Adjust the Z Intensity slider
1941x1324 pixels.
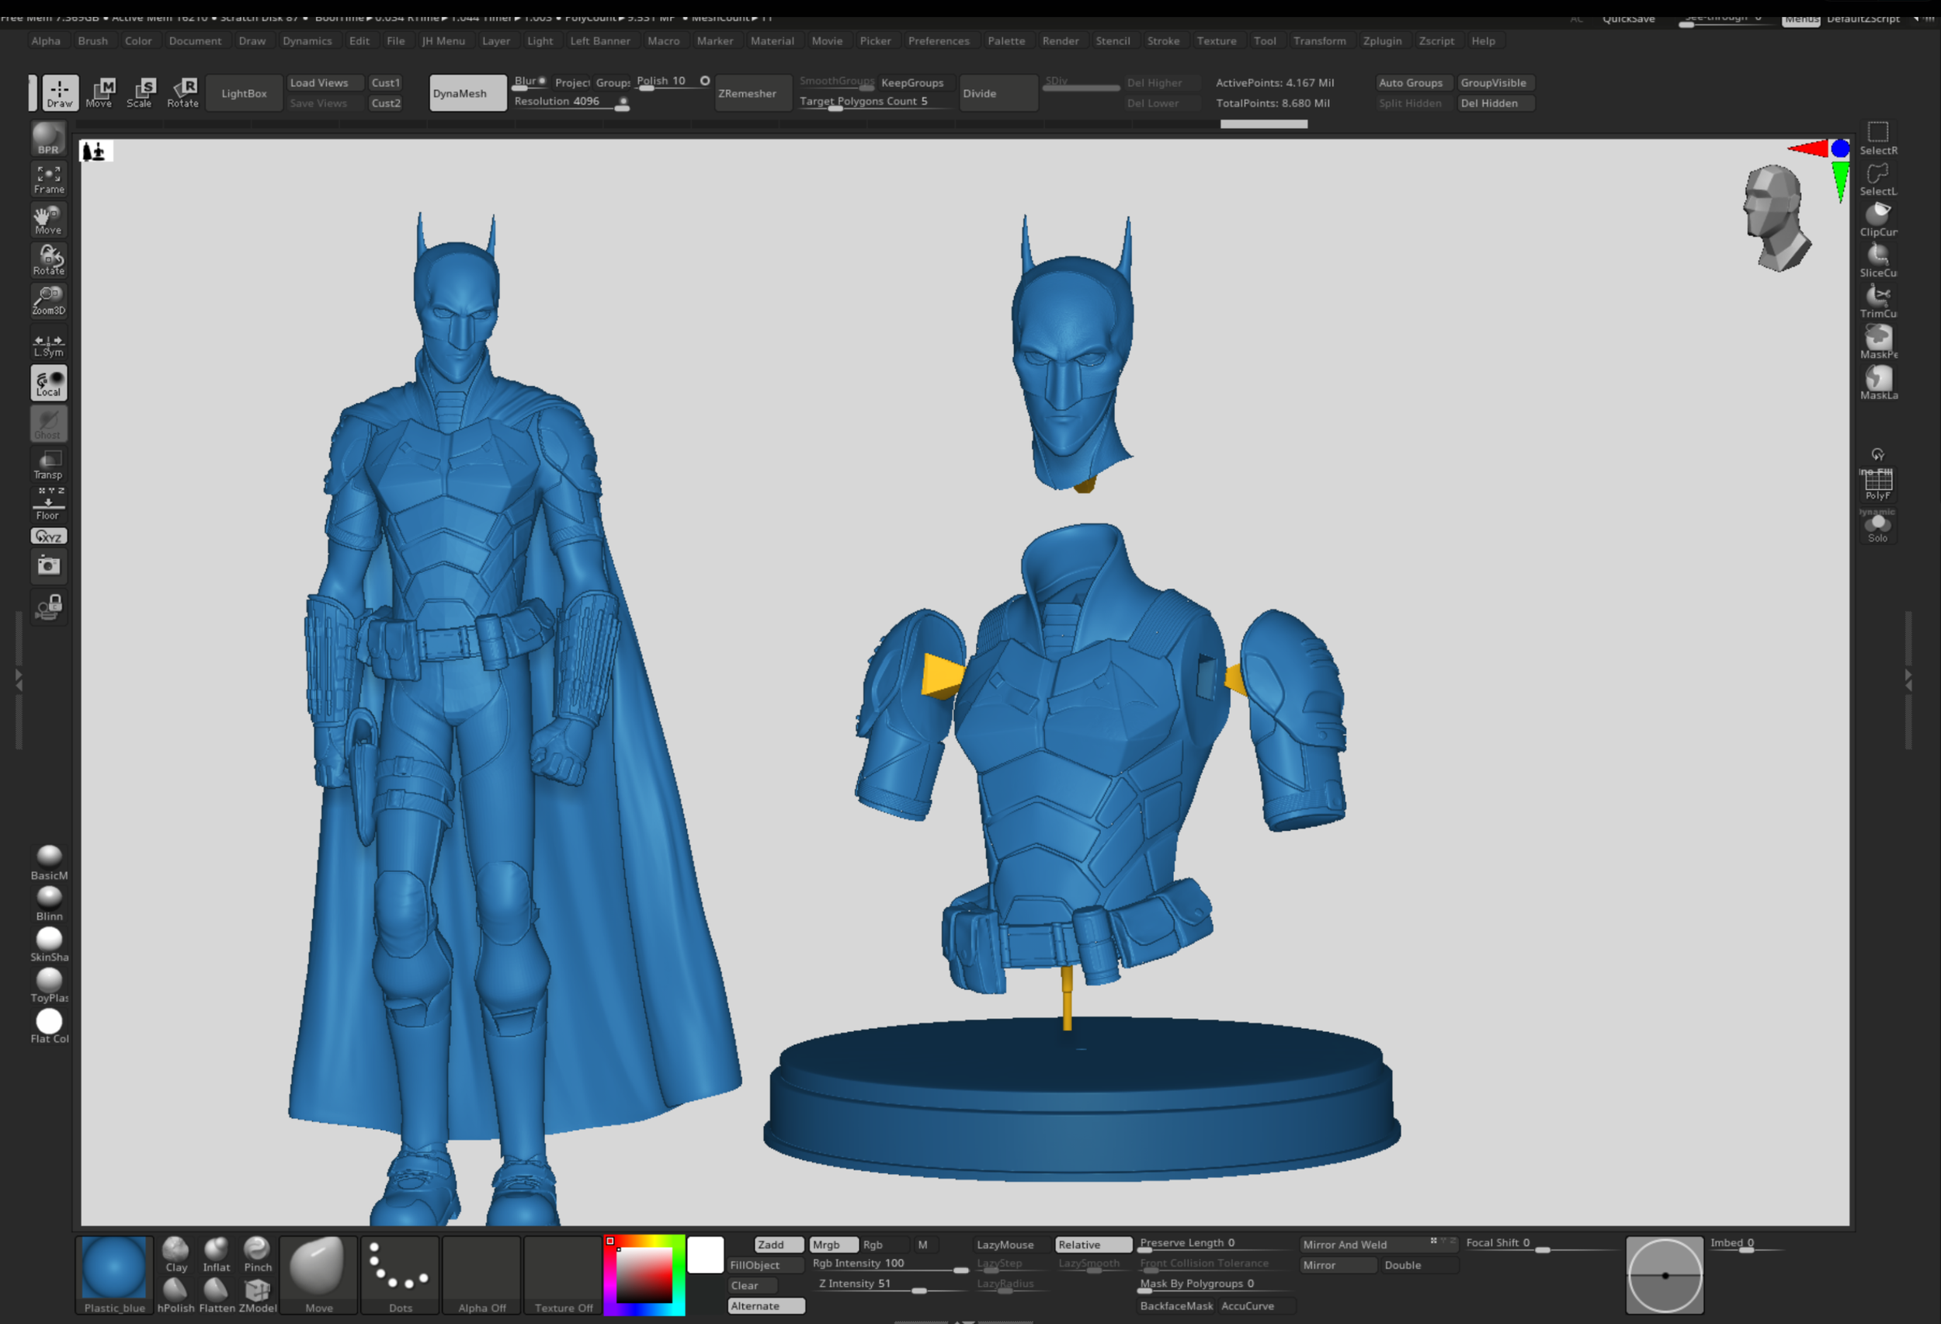892,1284
